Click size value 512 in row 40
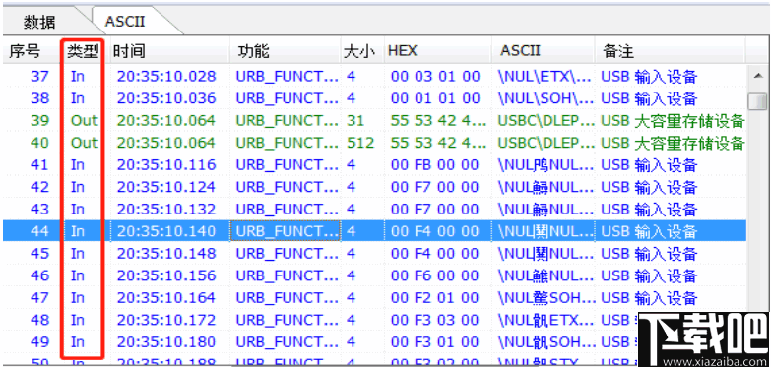This screenshot has width=771, height=367. [x=359, y=143]
